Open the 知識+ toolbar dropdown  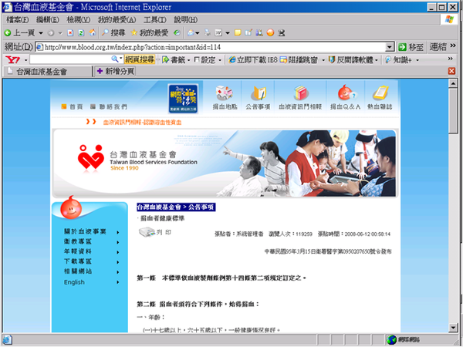[x=417, y=60]
